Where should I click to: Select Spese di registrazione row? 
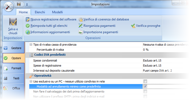pyautogui.click(x=86, y=66)
